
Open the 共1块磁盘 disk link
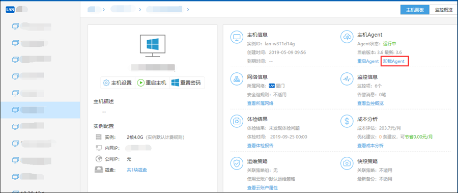(137, 170)
